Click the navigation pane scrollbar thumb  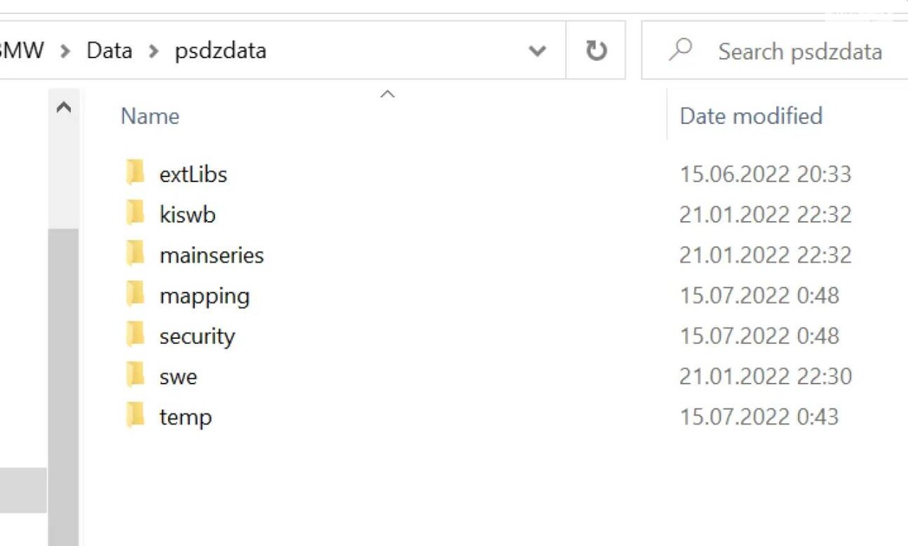point(64,388)
